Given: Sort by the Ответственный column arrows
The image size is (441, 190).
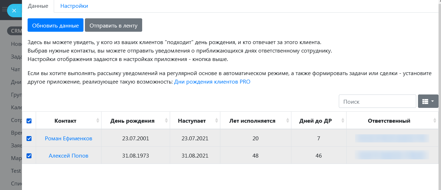Looking at the screenshot, I should point(435,121).
